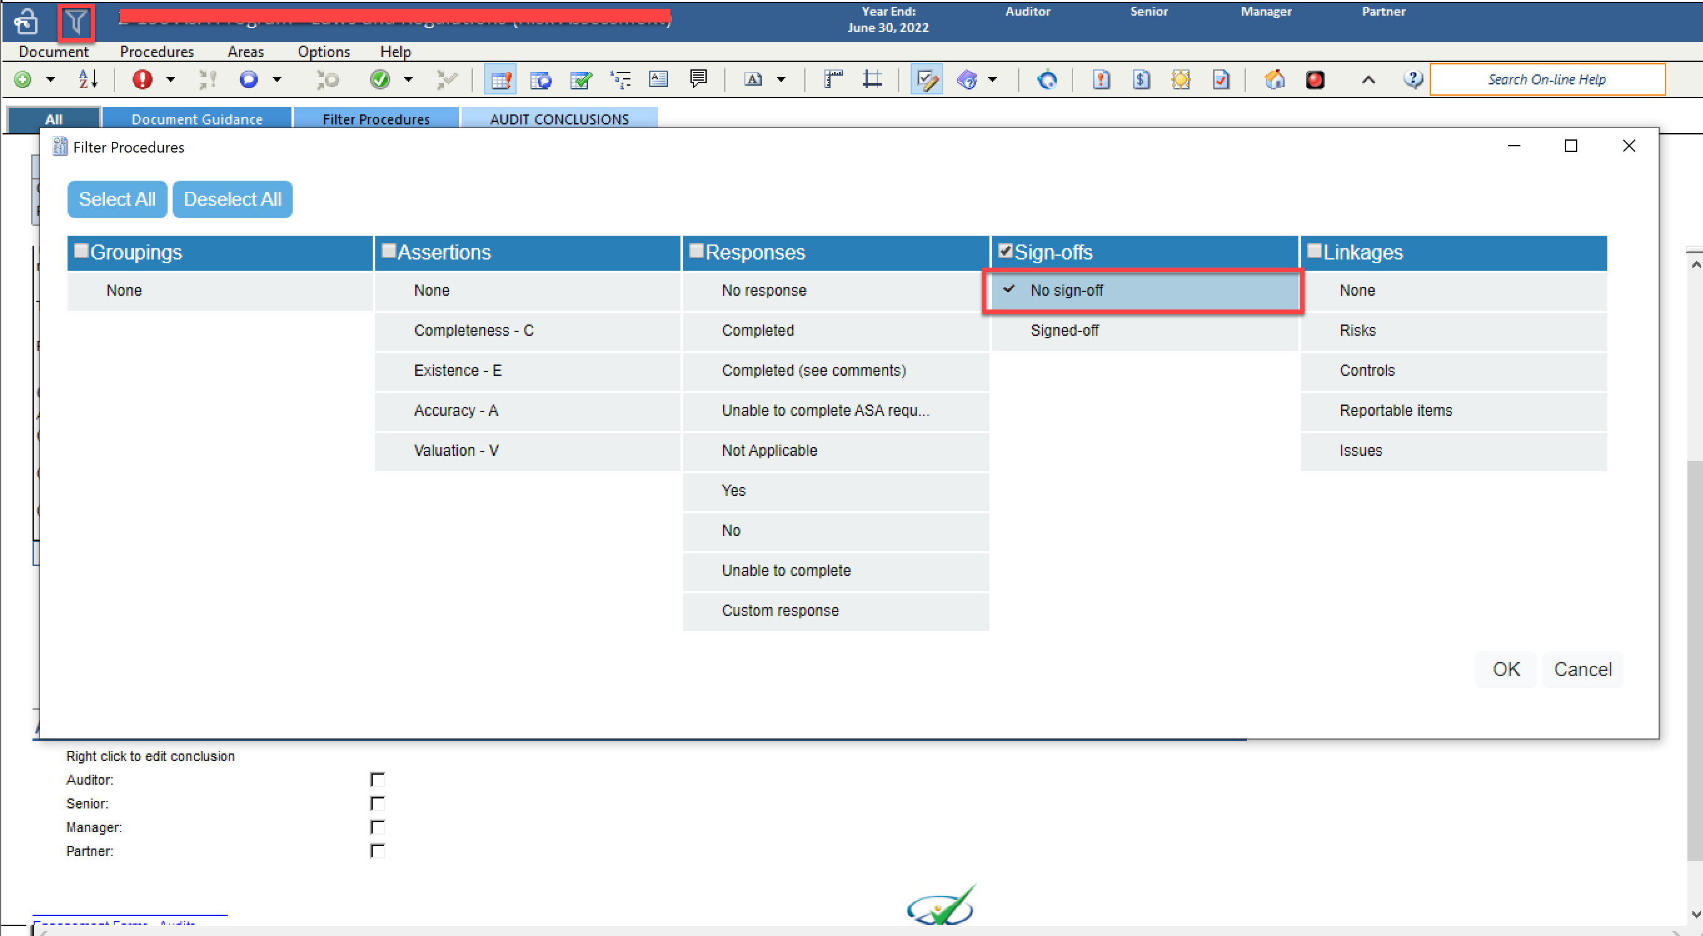Click the red exclamation mark toolbar icon
Screen dimensions: 1703x936
[x=141, y=79]
